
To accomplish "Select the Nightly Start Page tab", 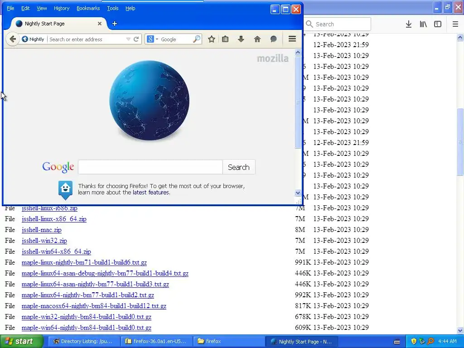I will point(58,24).
